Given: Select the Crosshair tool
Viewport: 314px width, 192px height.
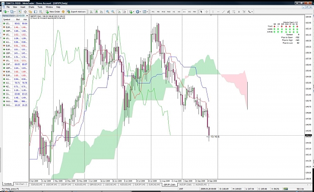Looking at the screenshot, I should [206, 12].
